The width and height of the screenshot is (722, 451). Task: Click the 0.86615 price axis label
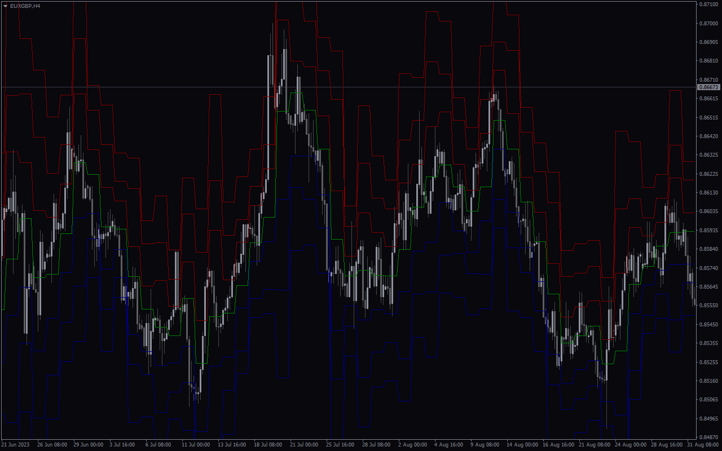(709, 99)
